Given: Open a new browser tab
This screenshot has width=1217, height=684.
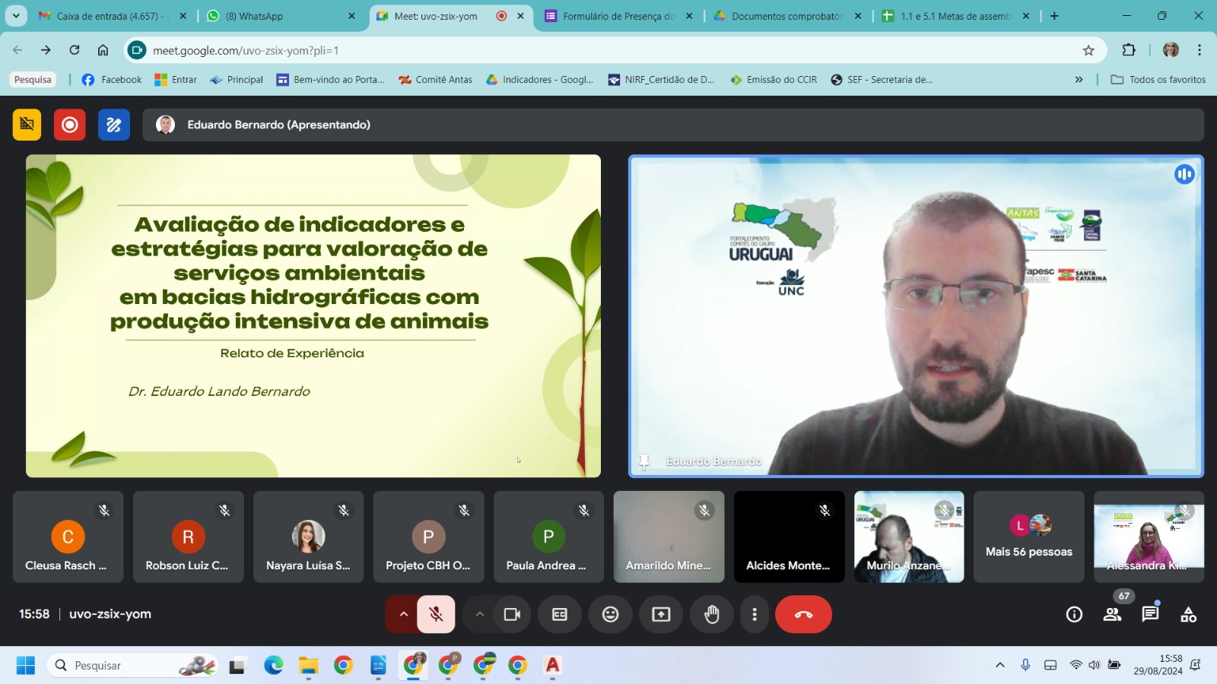Looking at the screenshot, I should (1054, 16).
